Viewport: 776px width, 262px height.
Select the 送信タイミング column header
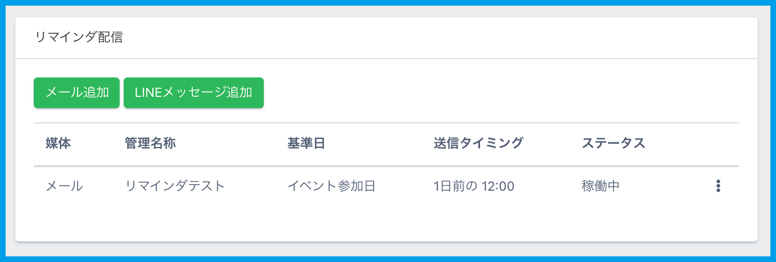point(478,144)
